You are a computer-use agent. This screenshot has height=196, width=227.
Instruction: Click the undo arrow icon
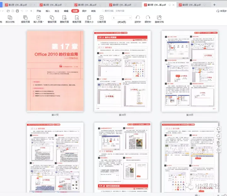22,11
